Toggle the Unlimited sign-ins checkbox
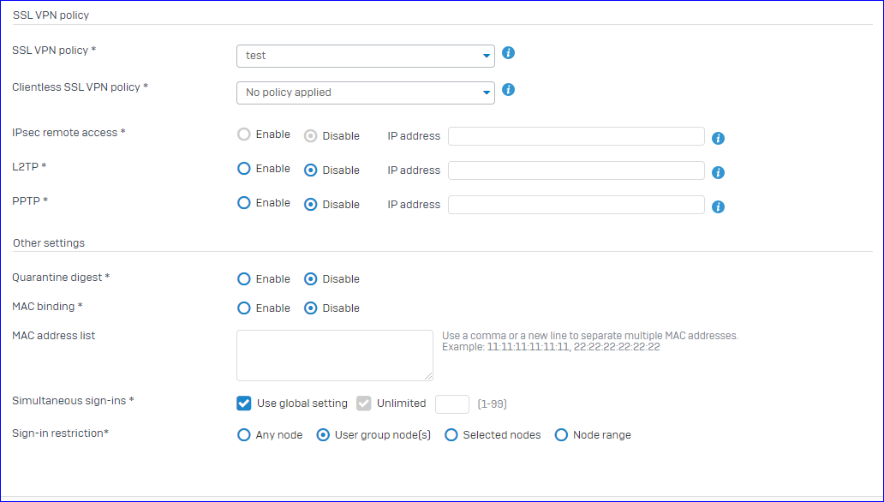This screenshot has height=502, width=884. 364,403
